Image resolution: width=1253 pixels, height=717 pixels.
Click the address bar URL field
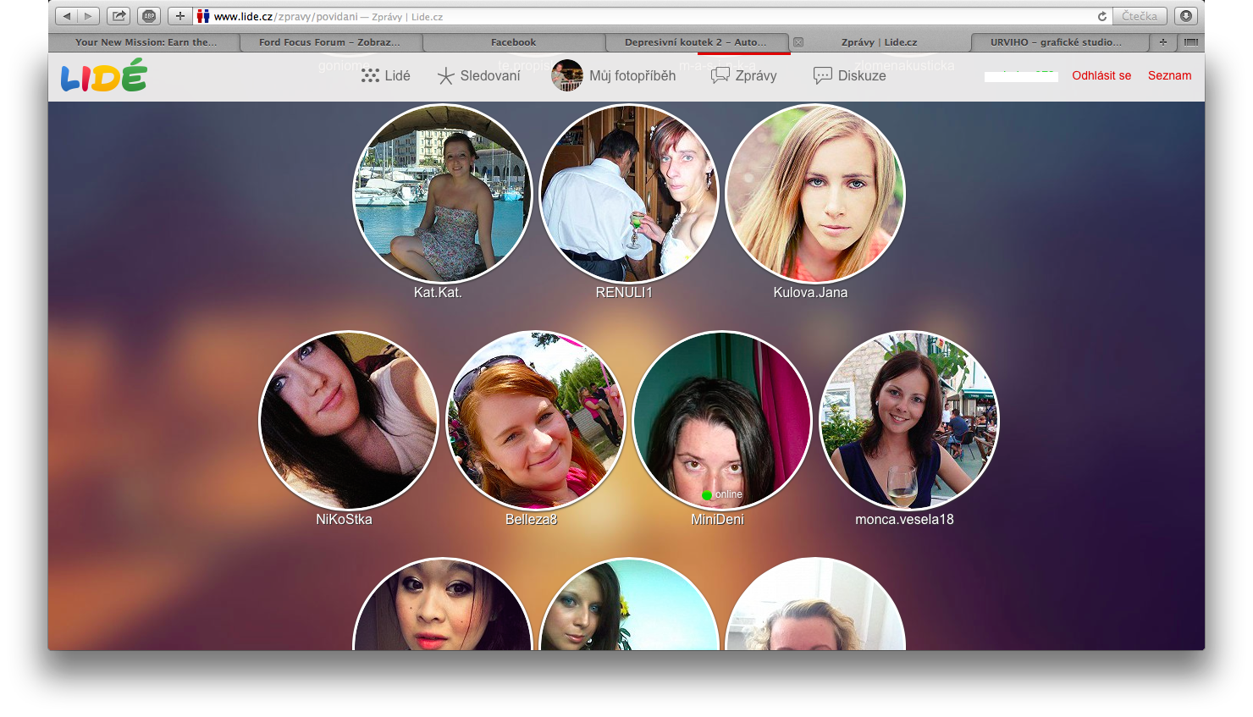pyautogui.click(x=643, y=16)
